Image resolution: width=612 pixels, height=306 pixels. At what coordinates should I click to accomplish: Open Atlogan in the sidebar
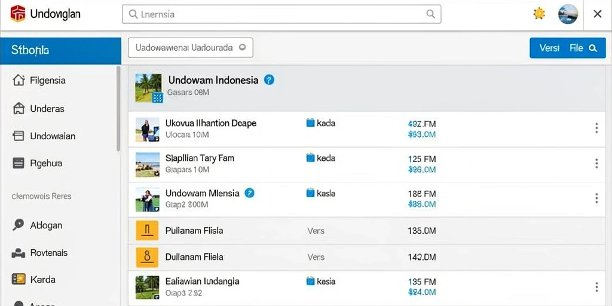[x=46, y=225]
